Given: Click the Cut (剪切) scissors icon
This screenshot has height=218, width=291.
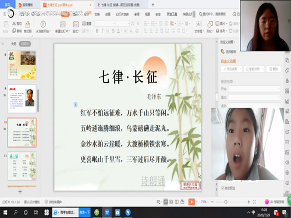Looking at the screenshot, I should tap(14, 24).
